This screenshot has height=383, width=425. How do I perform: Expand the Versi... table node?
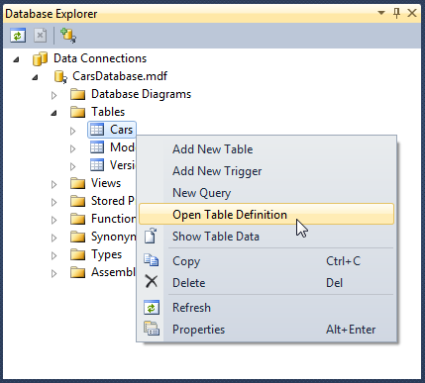tap(73, 167)
